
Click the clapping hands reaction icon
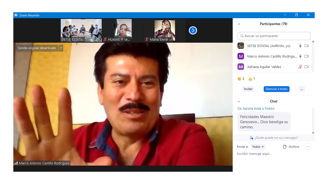click(x=239, y=79)
